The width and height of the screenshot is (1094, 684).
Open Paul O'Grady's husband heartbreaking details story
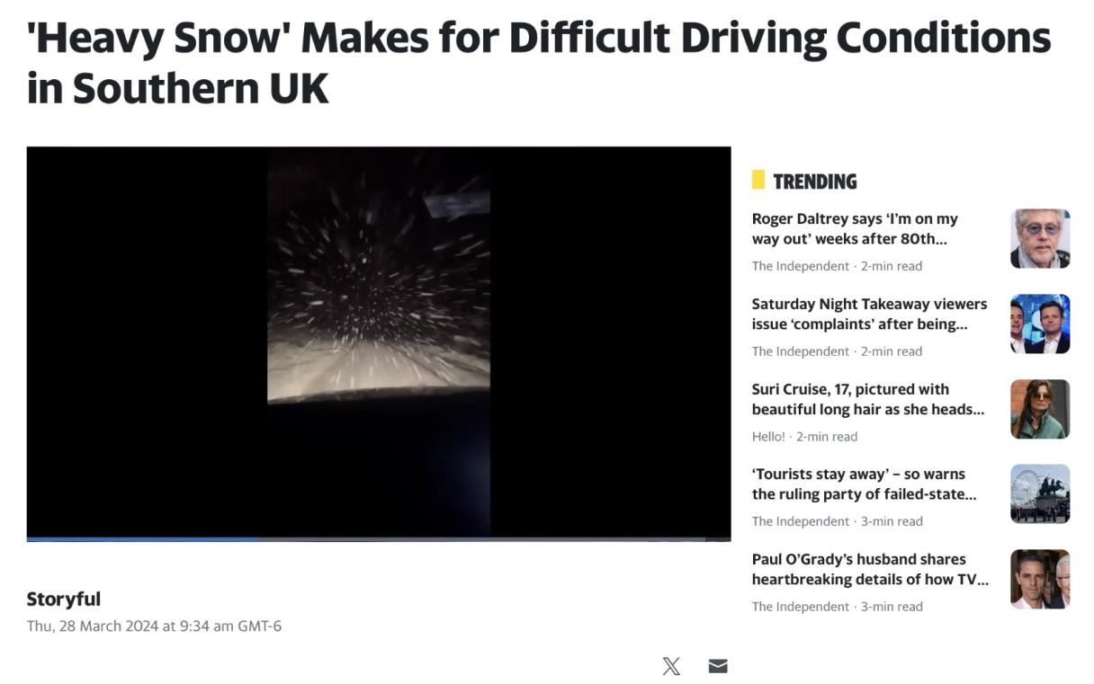[x=870, y=569]
